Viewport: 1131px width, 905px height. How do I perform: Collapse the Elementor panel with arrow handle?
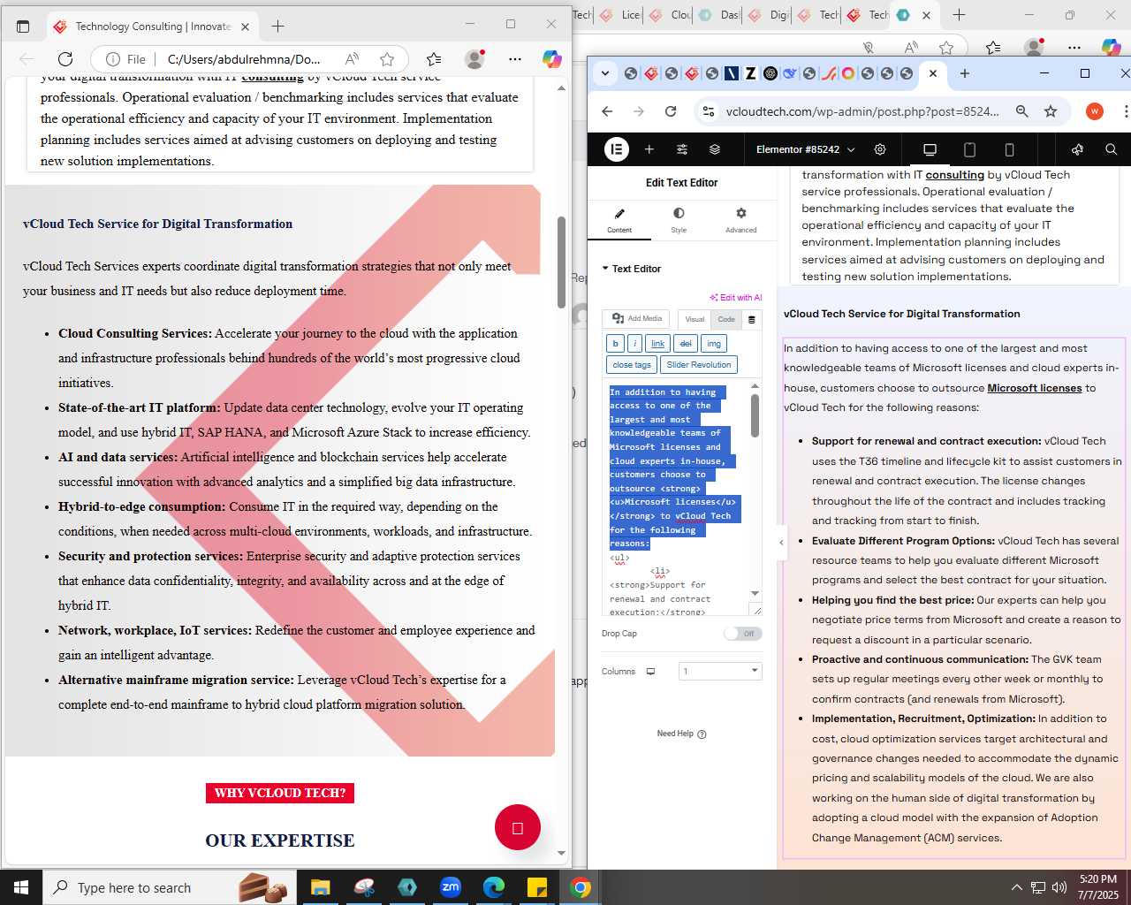point(781,543)
